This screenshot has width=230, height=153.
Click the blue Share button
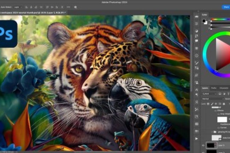point(225,7)
